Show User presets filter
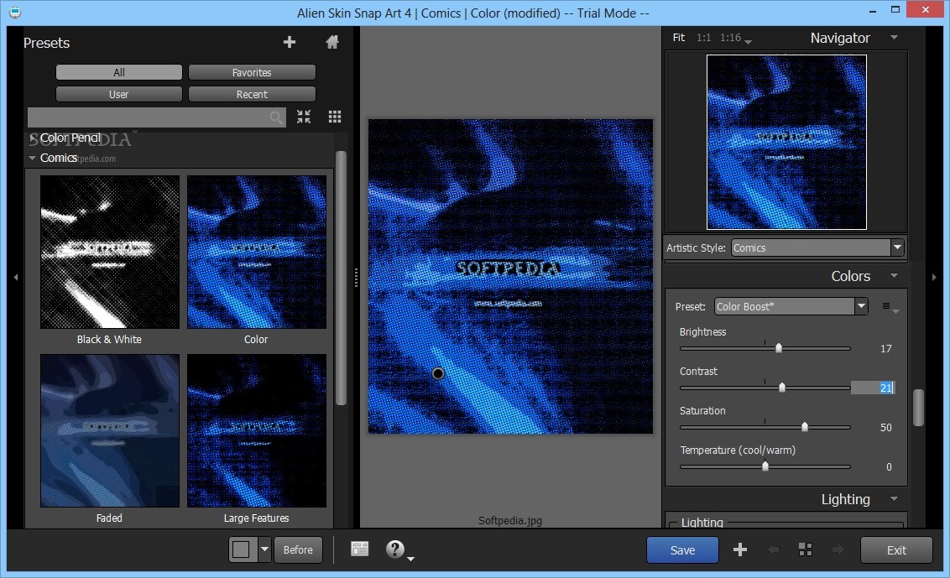This screenshot has height=578, width=950. click(119, 94)
